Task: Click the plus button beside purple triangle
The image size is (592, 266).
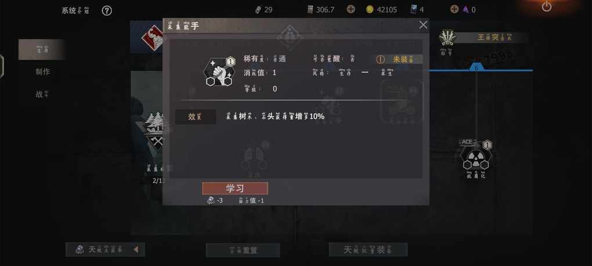Action: [x=454, y=9]
